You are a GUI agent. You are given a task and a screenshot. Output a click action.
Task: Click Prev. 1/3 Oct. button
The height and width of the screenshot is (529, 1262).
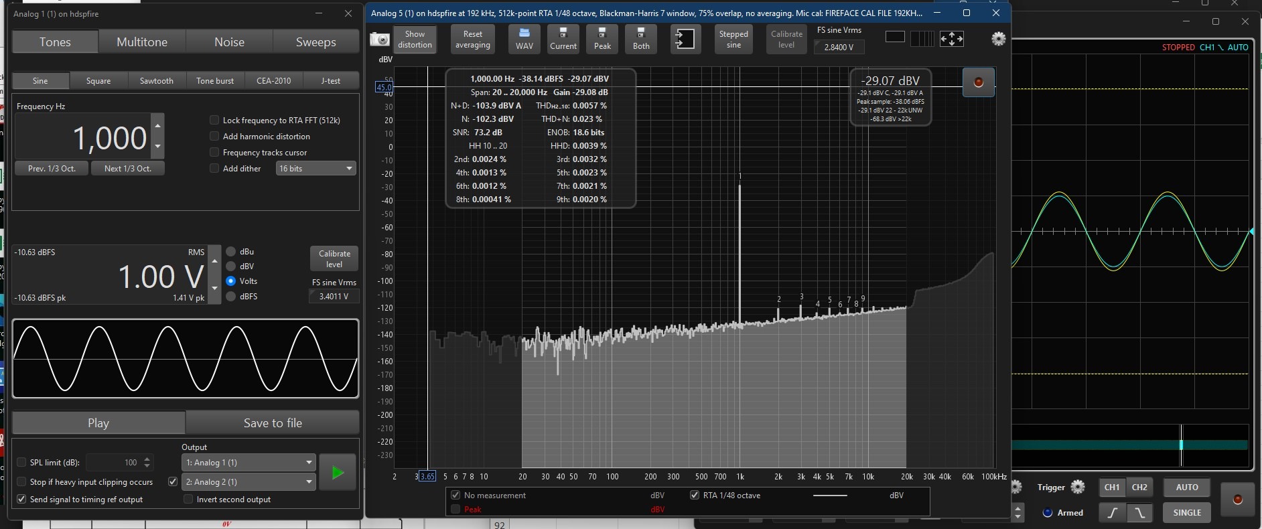tap(52, 168)
